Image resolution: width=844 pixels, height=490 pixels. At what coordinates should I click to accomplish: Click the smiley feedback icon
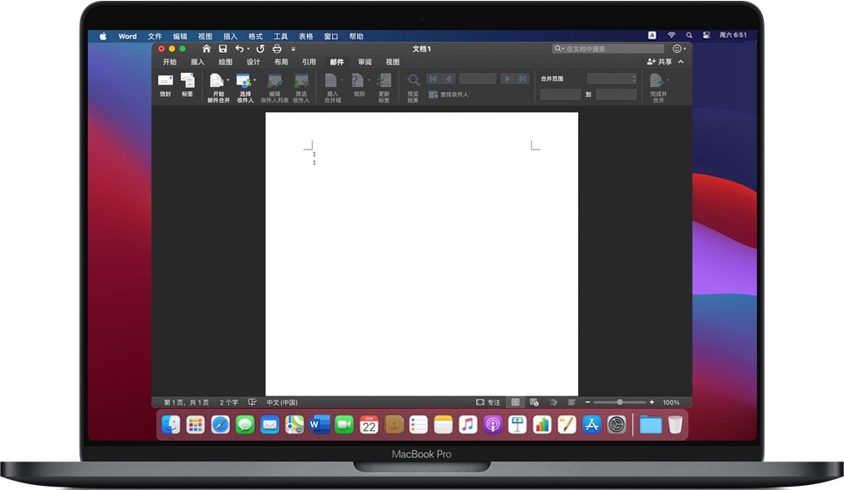(677, 49)
